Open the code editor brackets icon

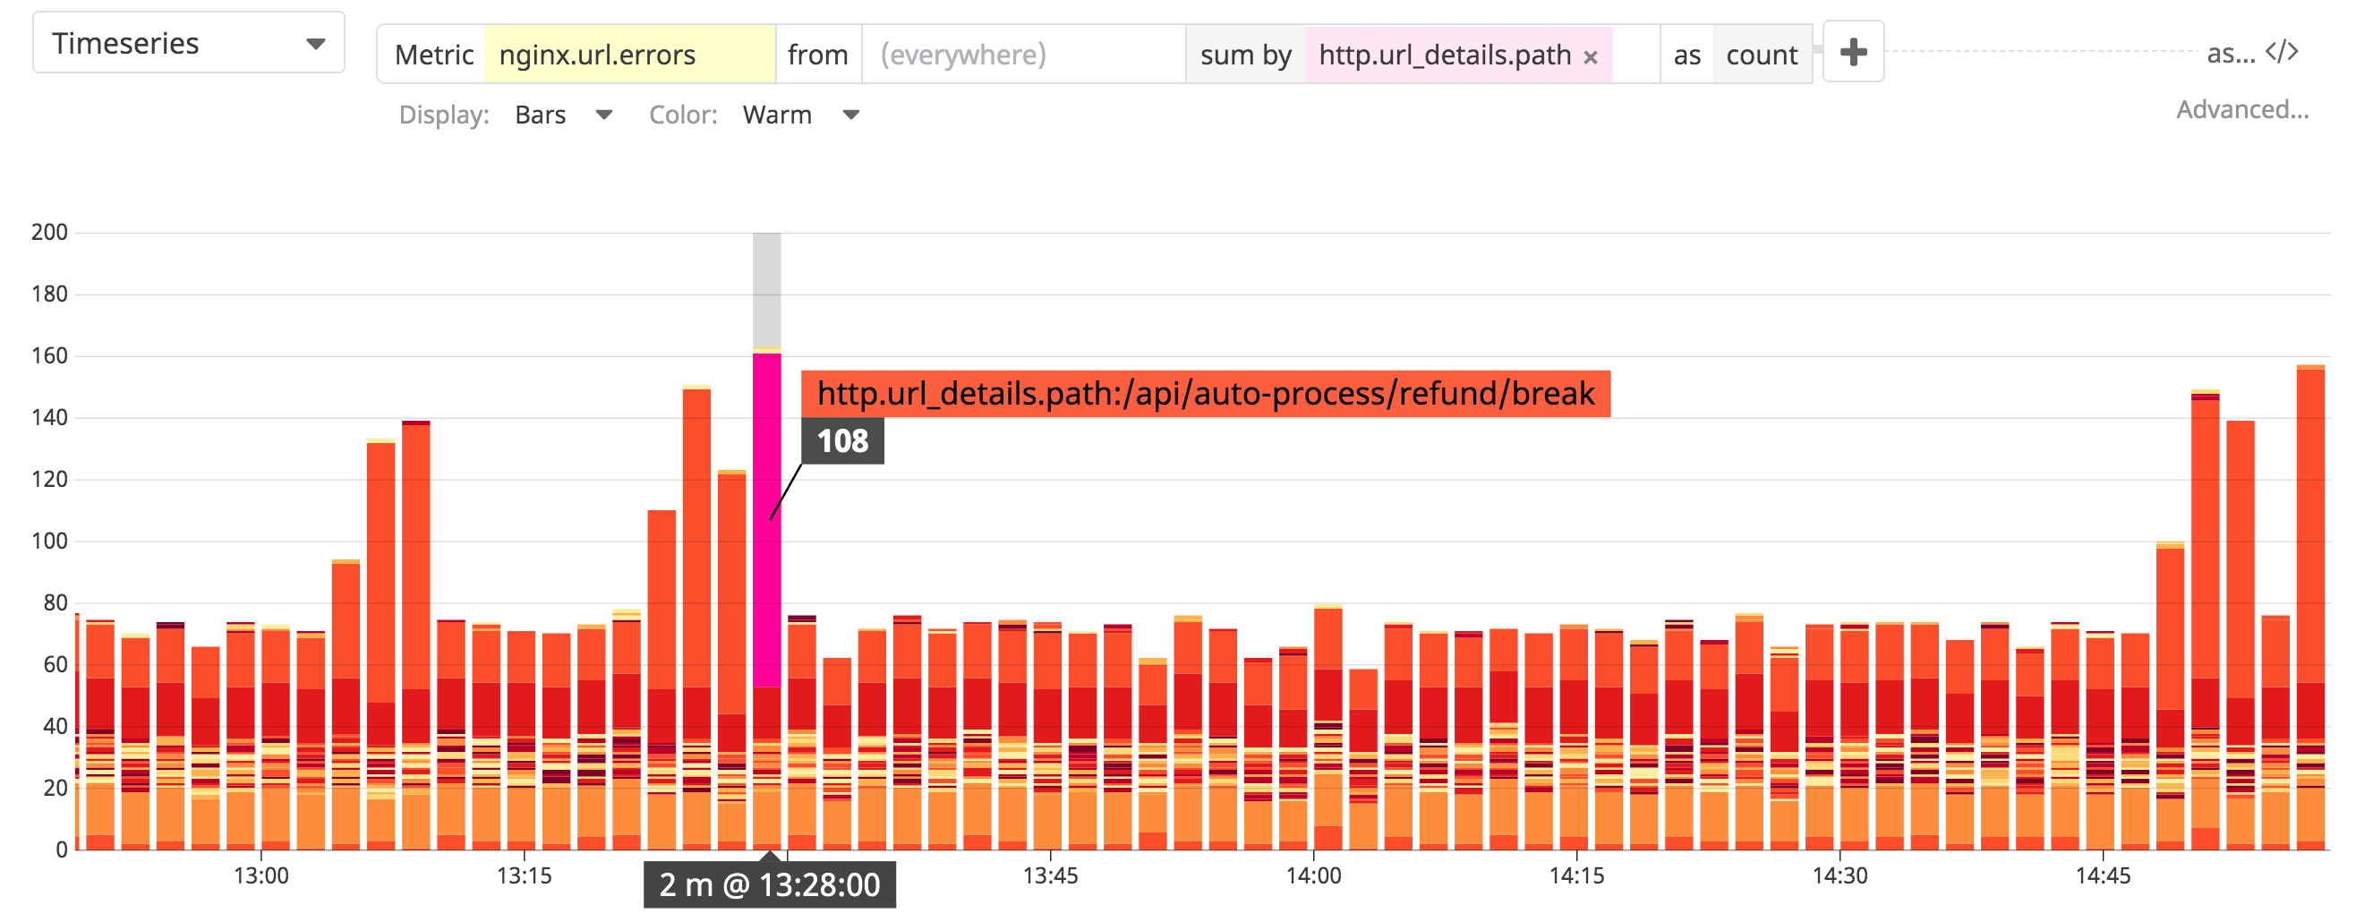tap(2282, 52)
